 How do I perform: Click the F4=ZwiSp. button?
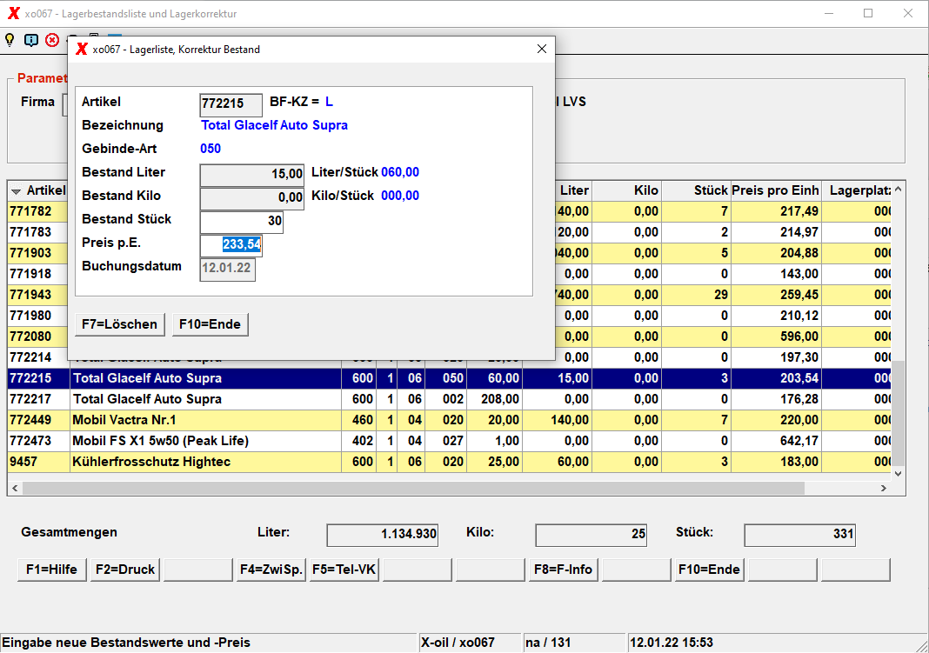[271, 570]
